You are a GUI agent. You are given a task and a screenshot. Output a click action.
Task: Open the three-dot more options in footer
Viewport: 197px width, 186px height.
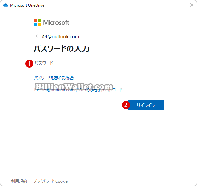pos(77,182)
